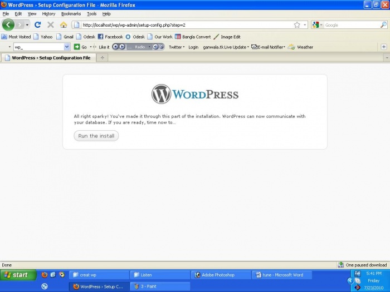Switch to the 3 - Paint taskbar window

coord(160,286)
